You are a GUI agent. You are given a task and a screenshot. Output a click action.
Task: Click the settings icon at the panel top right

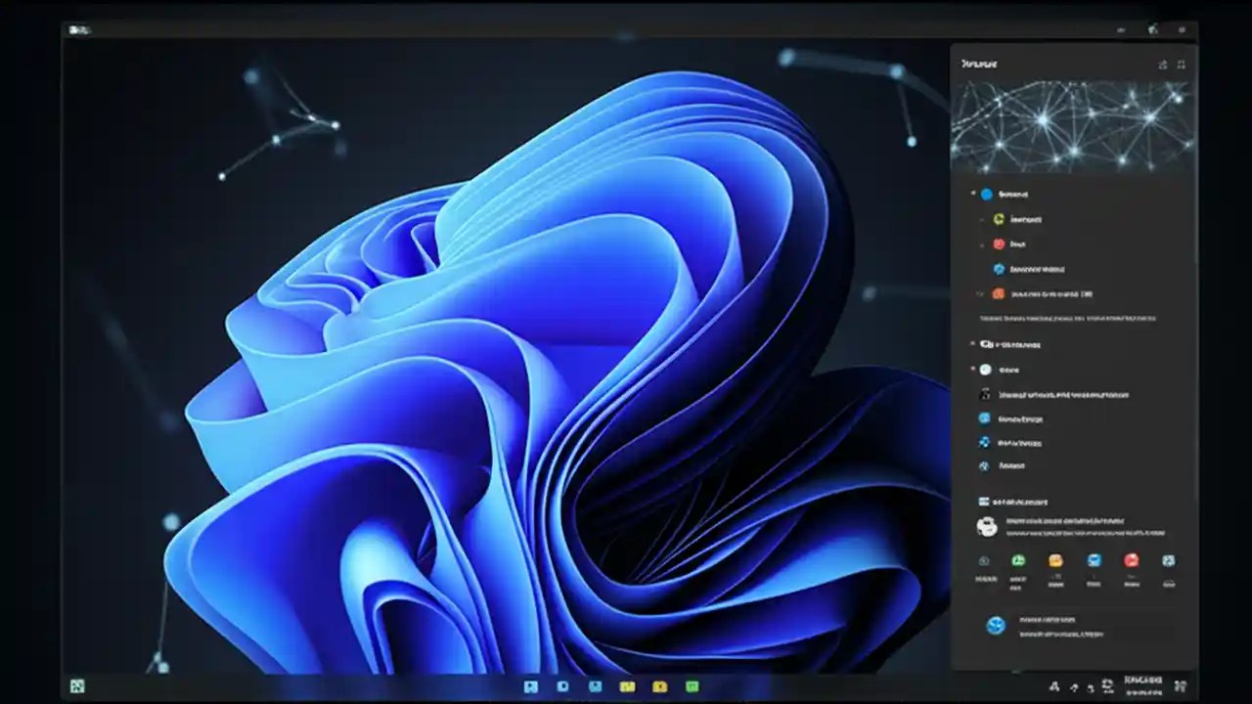click(1181, 65)
